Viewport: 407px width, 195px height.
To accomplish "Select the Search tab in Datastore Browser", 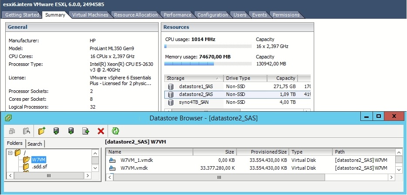I will click(35, 144).
